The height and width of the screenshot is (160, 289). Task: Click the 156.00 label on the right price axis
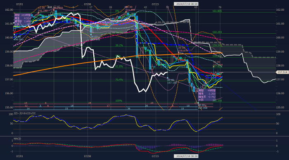[280, 93]
